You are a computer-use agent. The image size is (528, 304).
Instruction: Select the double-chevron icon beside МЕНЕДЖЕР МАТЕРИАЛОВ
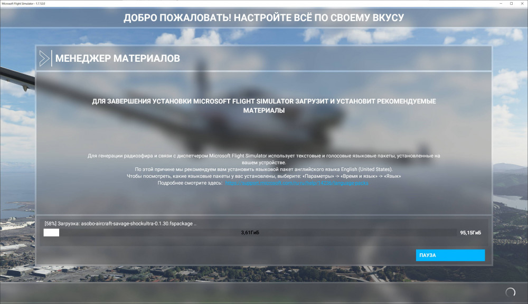click(x=44, y=58)
